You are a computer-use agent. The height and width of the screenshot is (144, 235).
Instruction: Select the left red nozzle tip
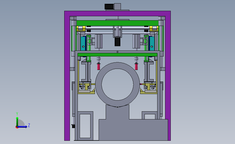pos(98,66)
